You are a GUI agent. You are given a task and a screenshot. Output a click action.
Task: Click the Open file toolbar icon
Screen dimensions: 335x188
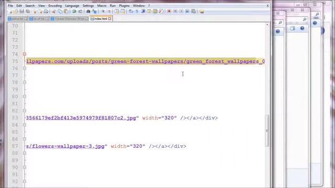[16, 11]
